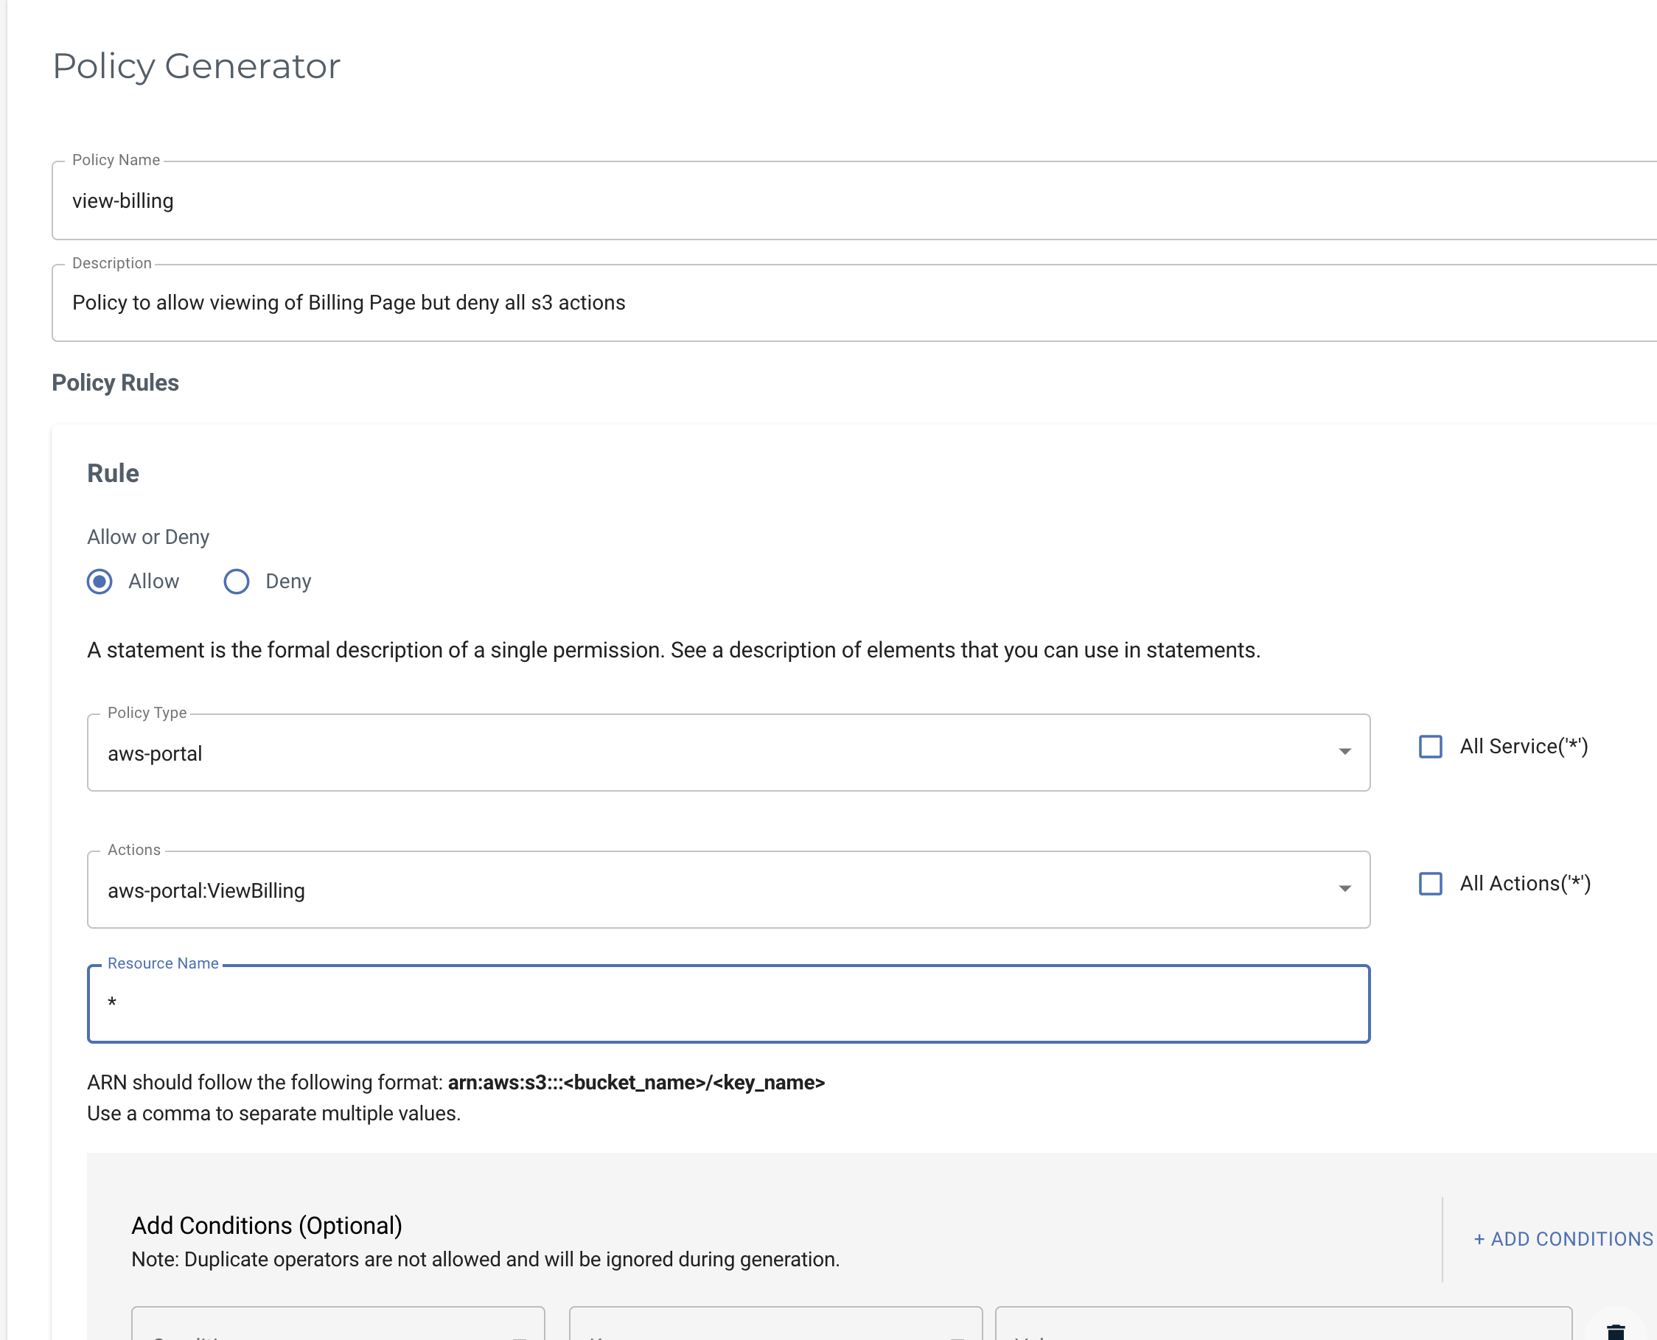This screenshot has width=1657, height=1340.
Task: Click the Add Conditions (Optional) heading
Action: tap(266, 1225)
